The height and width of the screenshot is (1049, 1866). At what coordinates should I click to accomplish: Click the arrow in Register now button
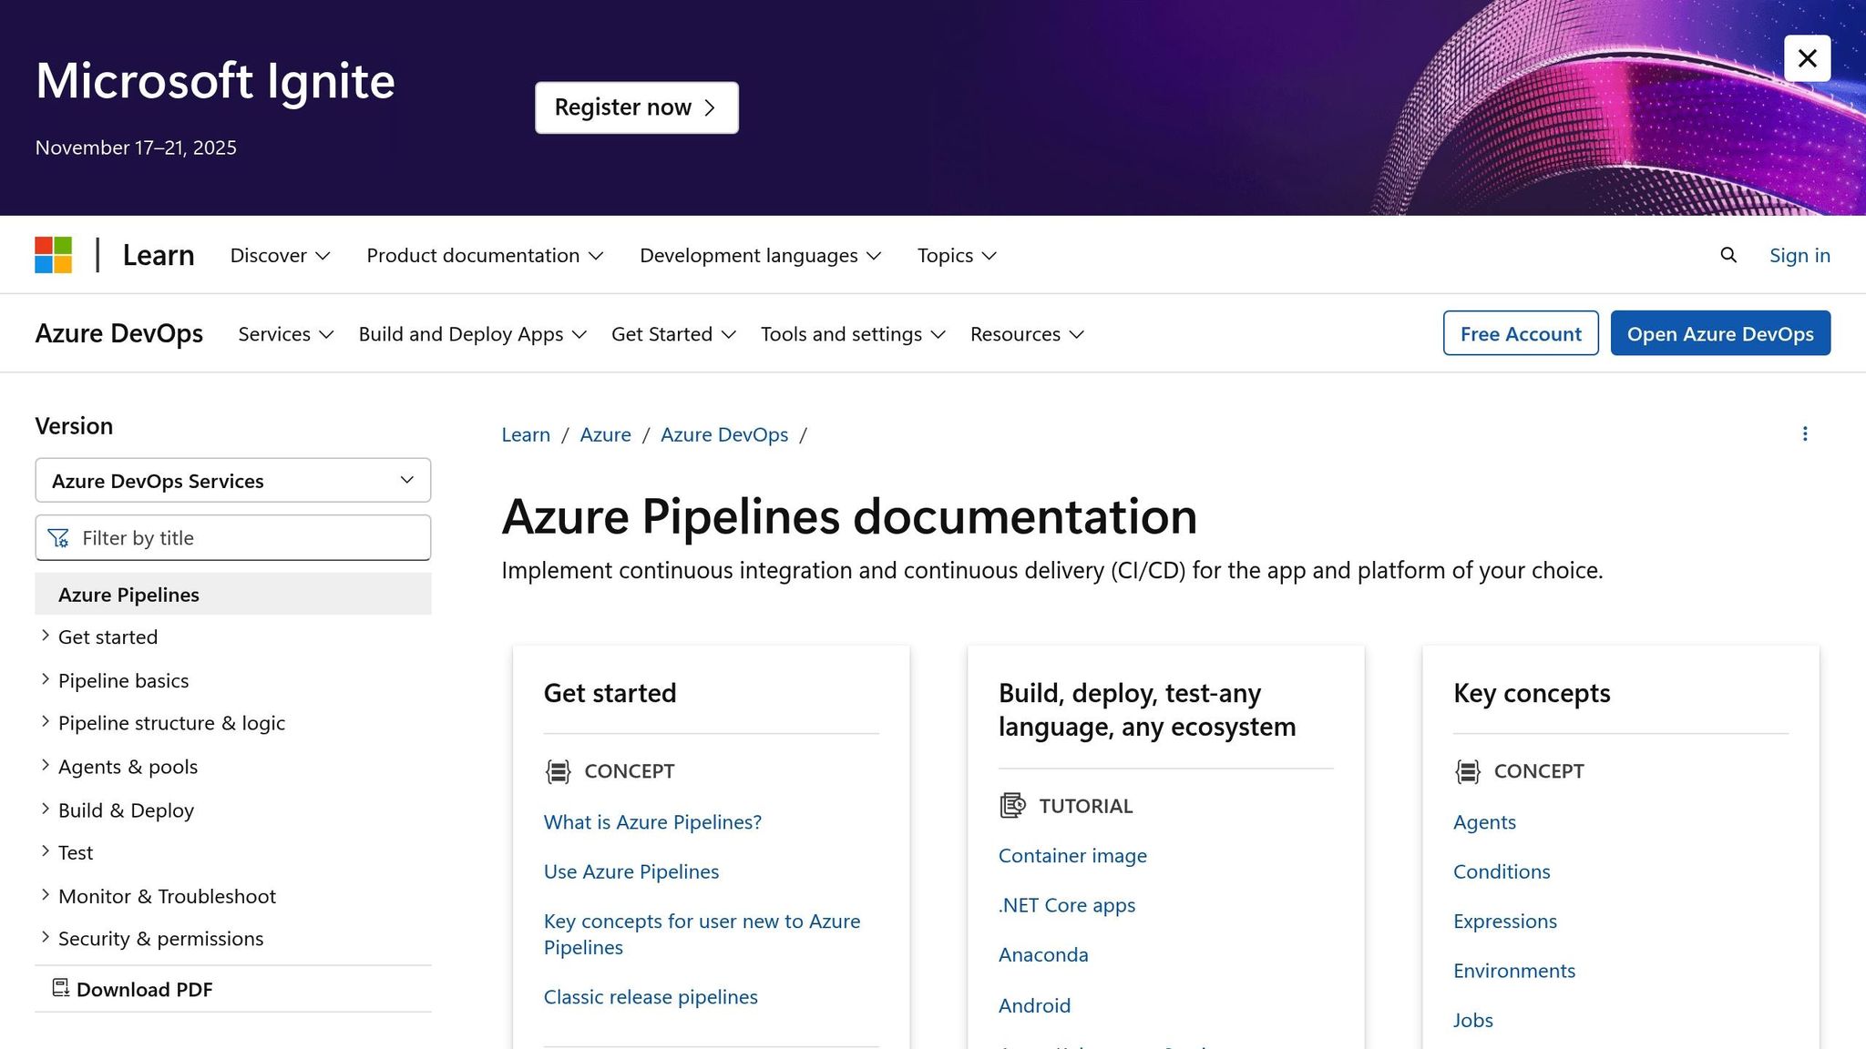tap(710, 107)
